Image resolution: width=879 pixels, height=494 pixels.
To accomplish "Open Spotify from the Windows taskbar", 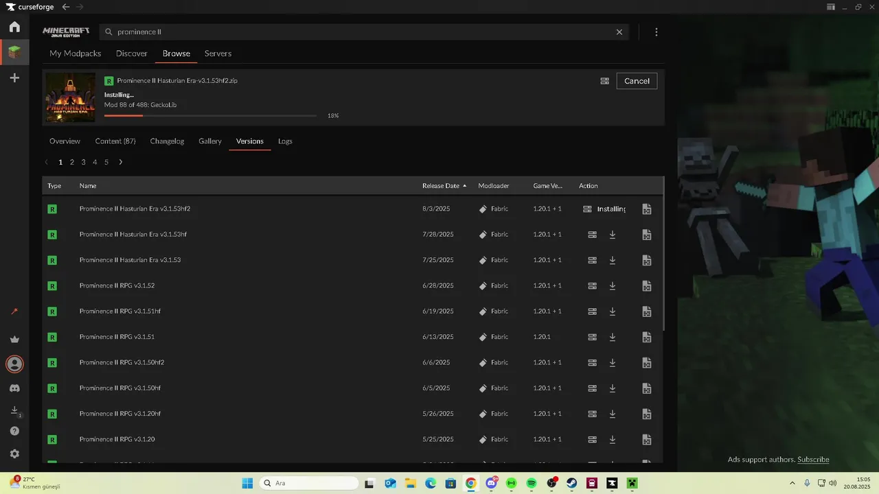I will point(532,483).
